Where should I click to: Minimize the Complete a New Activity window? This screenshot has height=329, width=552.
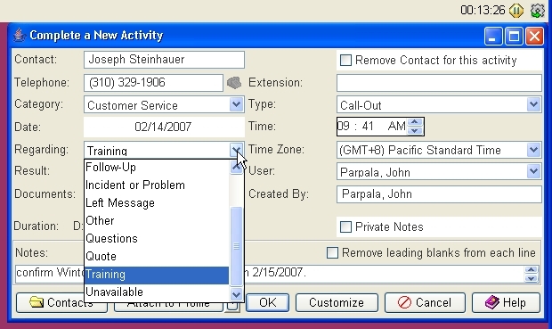(x=493, y=36)
